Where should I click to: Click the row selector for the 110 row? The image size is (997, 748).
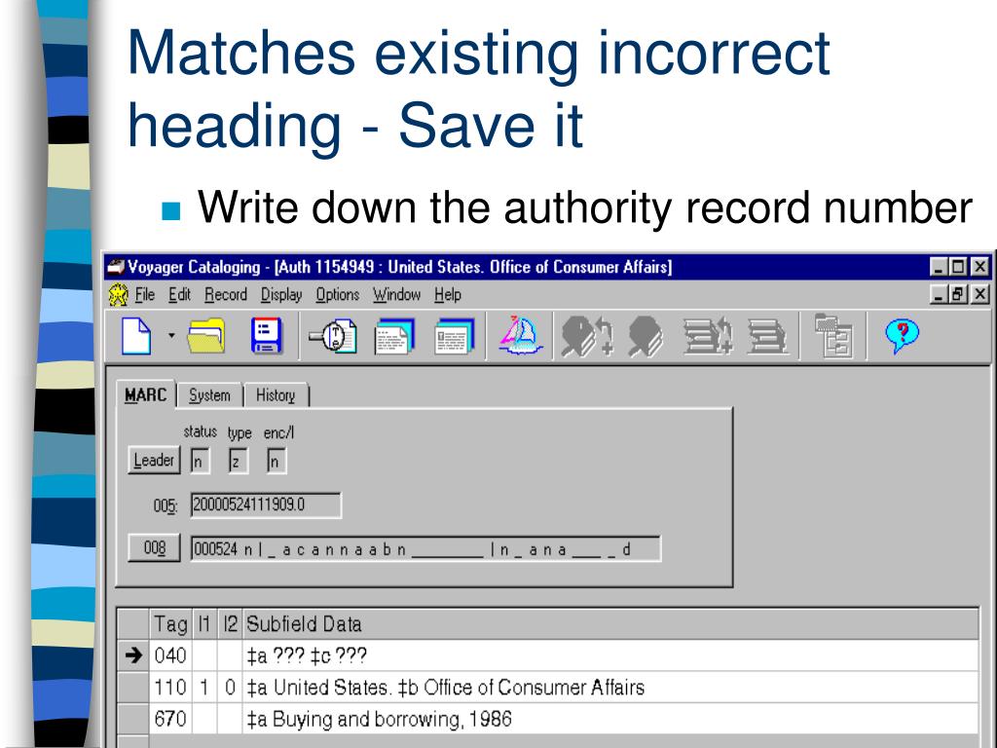pyautogui.click(x=132, y=687)
